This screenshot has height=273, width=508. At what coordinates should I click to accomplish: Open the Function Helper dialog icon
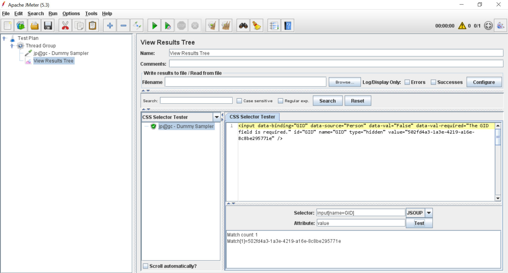[274, 26]
